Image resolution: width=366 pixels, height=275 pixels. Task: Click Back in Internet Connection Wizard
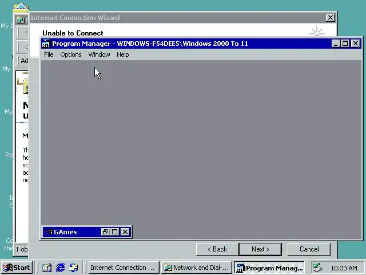(217, 249)
